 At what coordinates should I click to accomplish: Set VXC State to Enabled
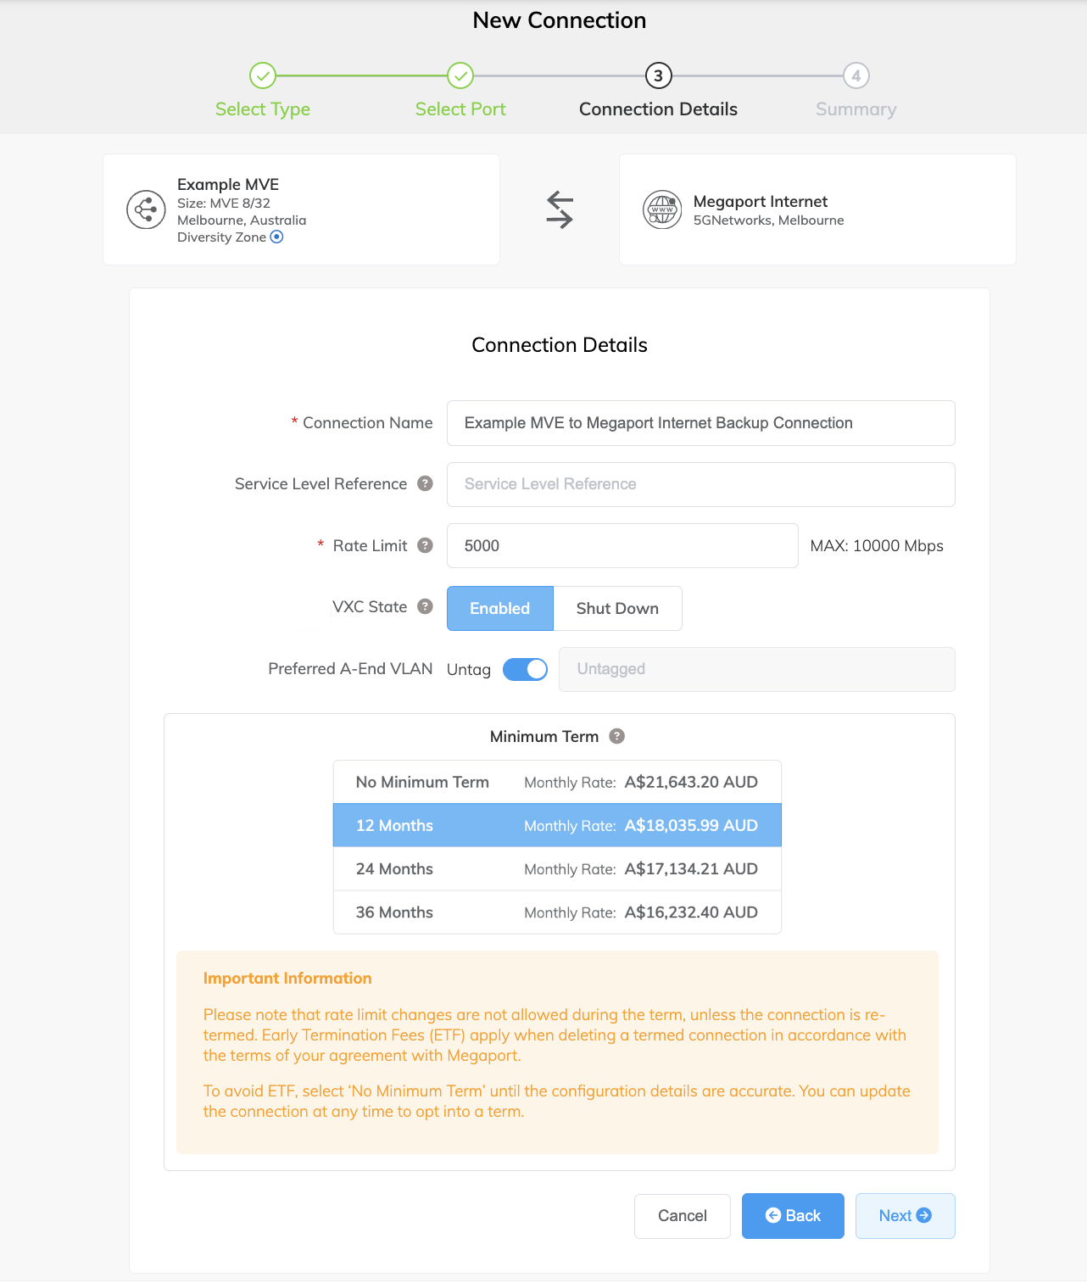500,608
